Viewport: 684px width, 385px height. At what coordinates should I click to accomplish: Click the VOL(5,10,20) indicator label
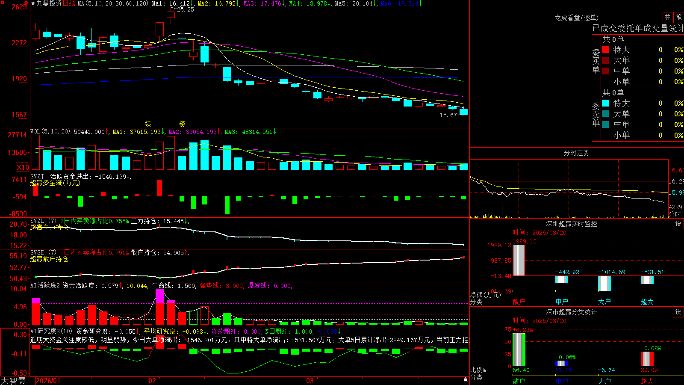[x=50, y=132]
